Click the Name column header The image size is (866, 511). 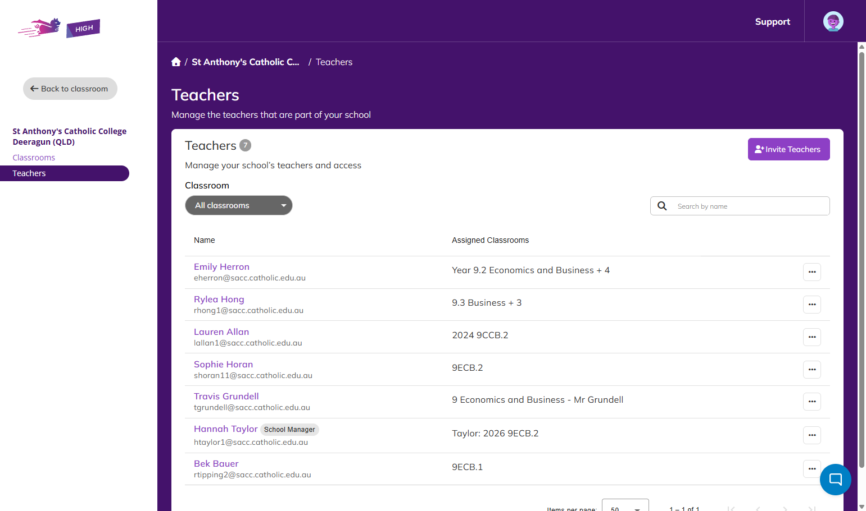pos(205,240)
